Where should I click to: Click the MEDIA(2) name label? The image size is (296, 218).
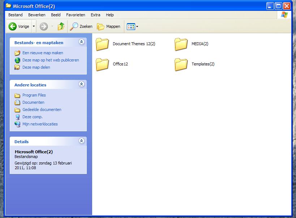pos(200,44)
